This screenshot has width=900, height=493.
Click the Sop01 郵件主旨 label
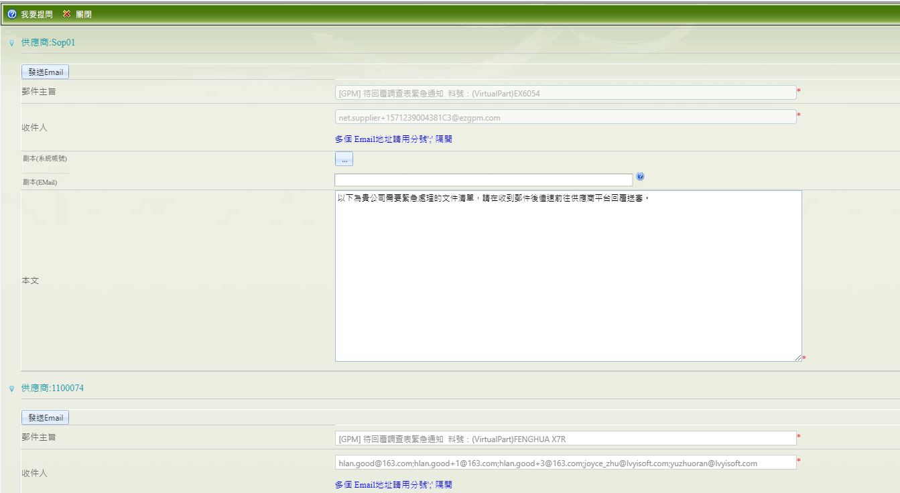39,92
